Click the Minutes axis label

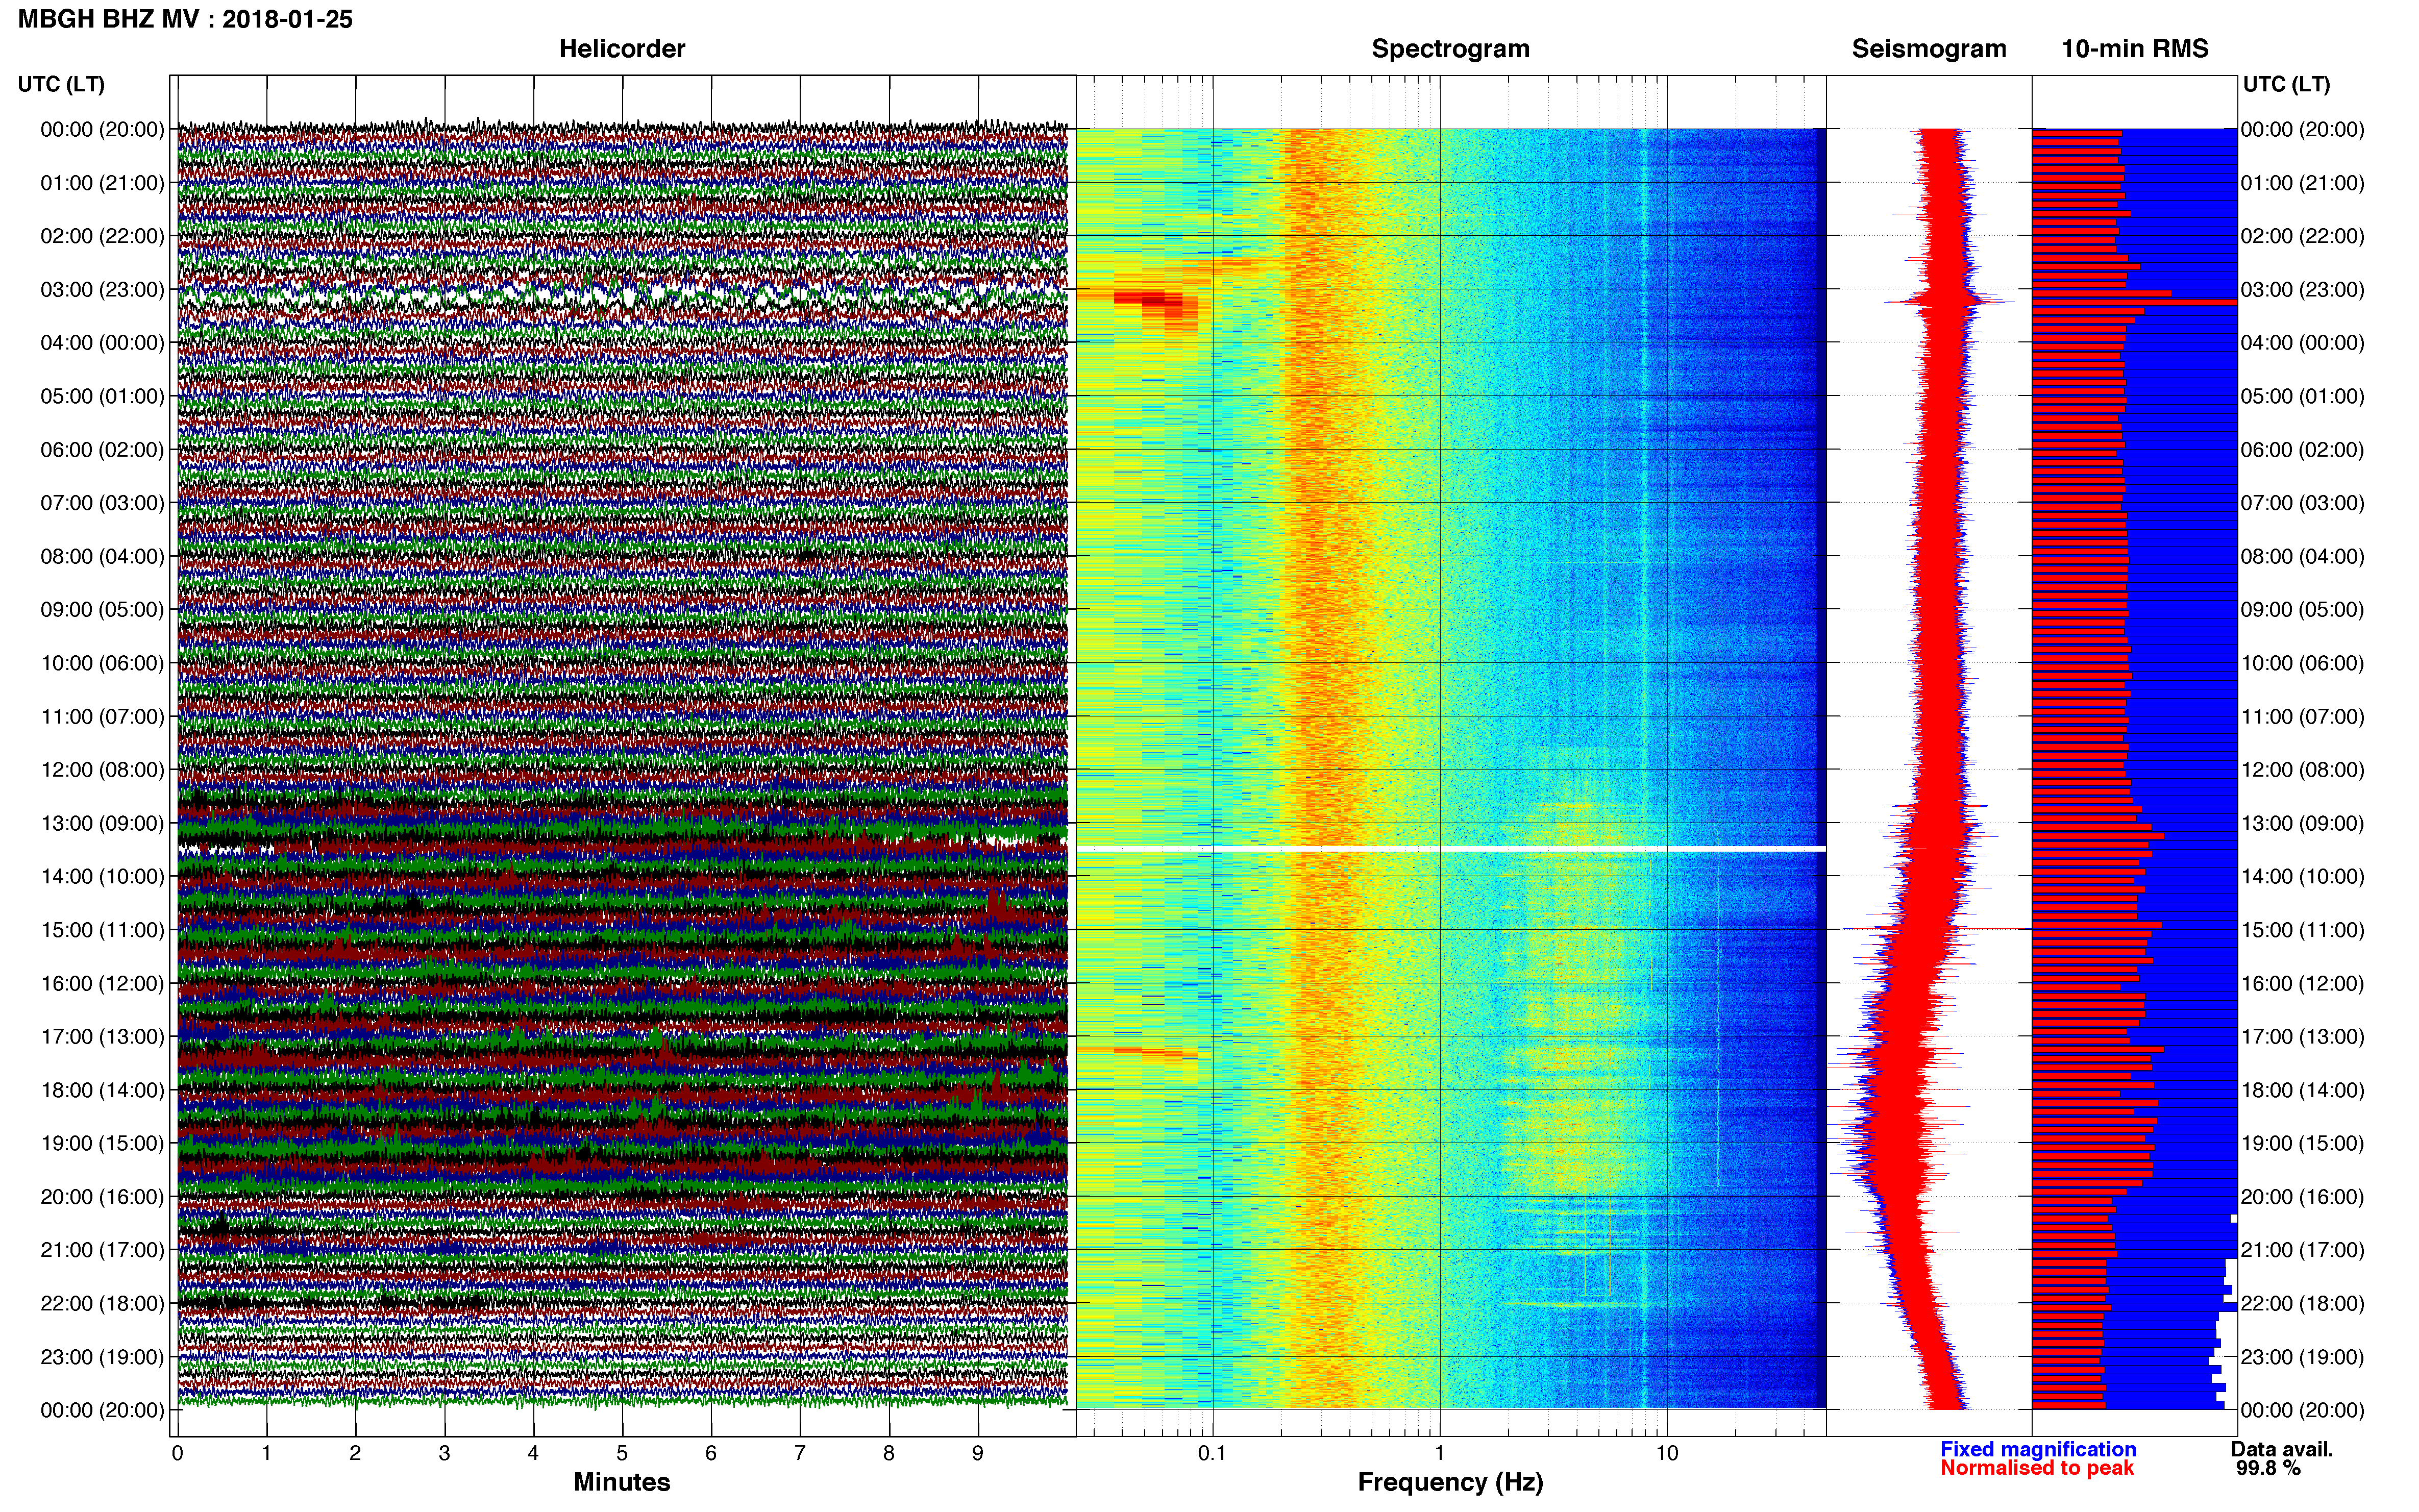coord(622,1482)
